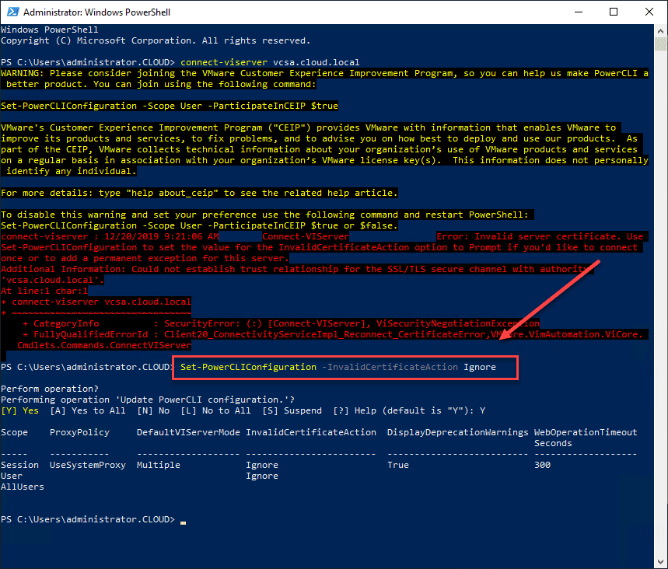The image size is (668, 569).
Task: Maximize the PowerShell window
Action: pyautogui.click(x=614, y=12)
